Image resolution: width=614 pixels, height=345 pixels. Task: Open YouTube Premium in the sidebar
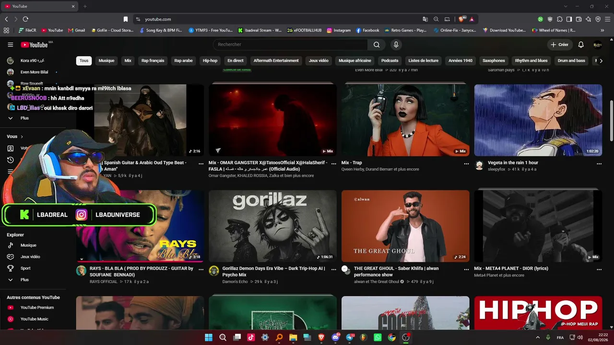[x=37, y=308]
